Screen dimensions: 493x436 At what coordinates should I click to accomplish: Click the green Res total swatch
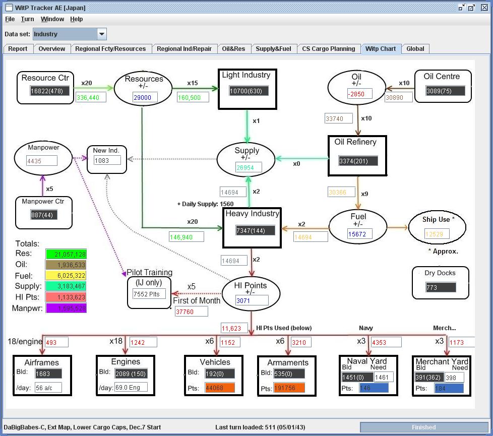(x=67, y=254)
